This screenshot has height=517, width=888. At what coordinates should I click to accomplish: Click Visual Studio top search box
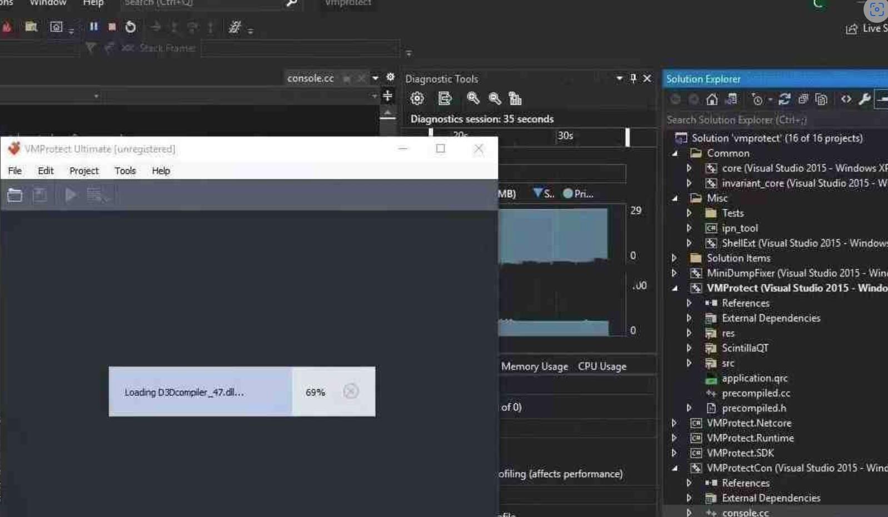click(x=210, y=3)
